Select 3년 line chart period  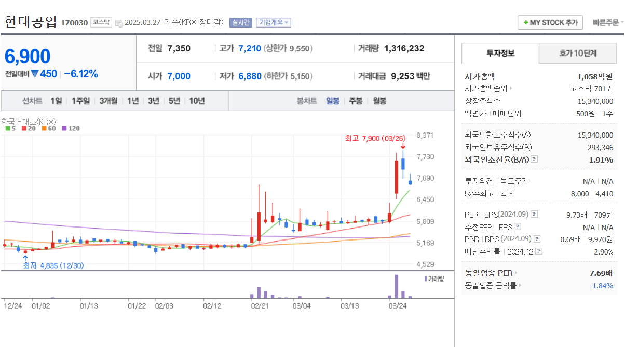pos(153,101)
